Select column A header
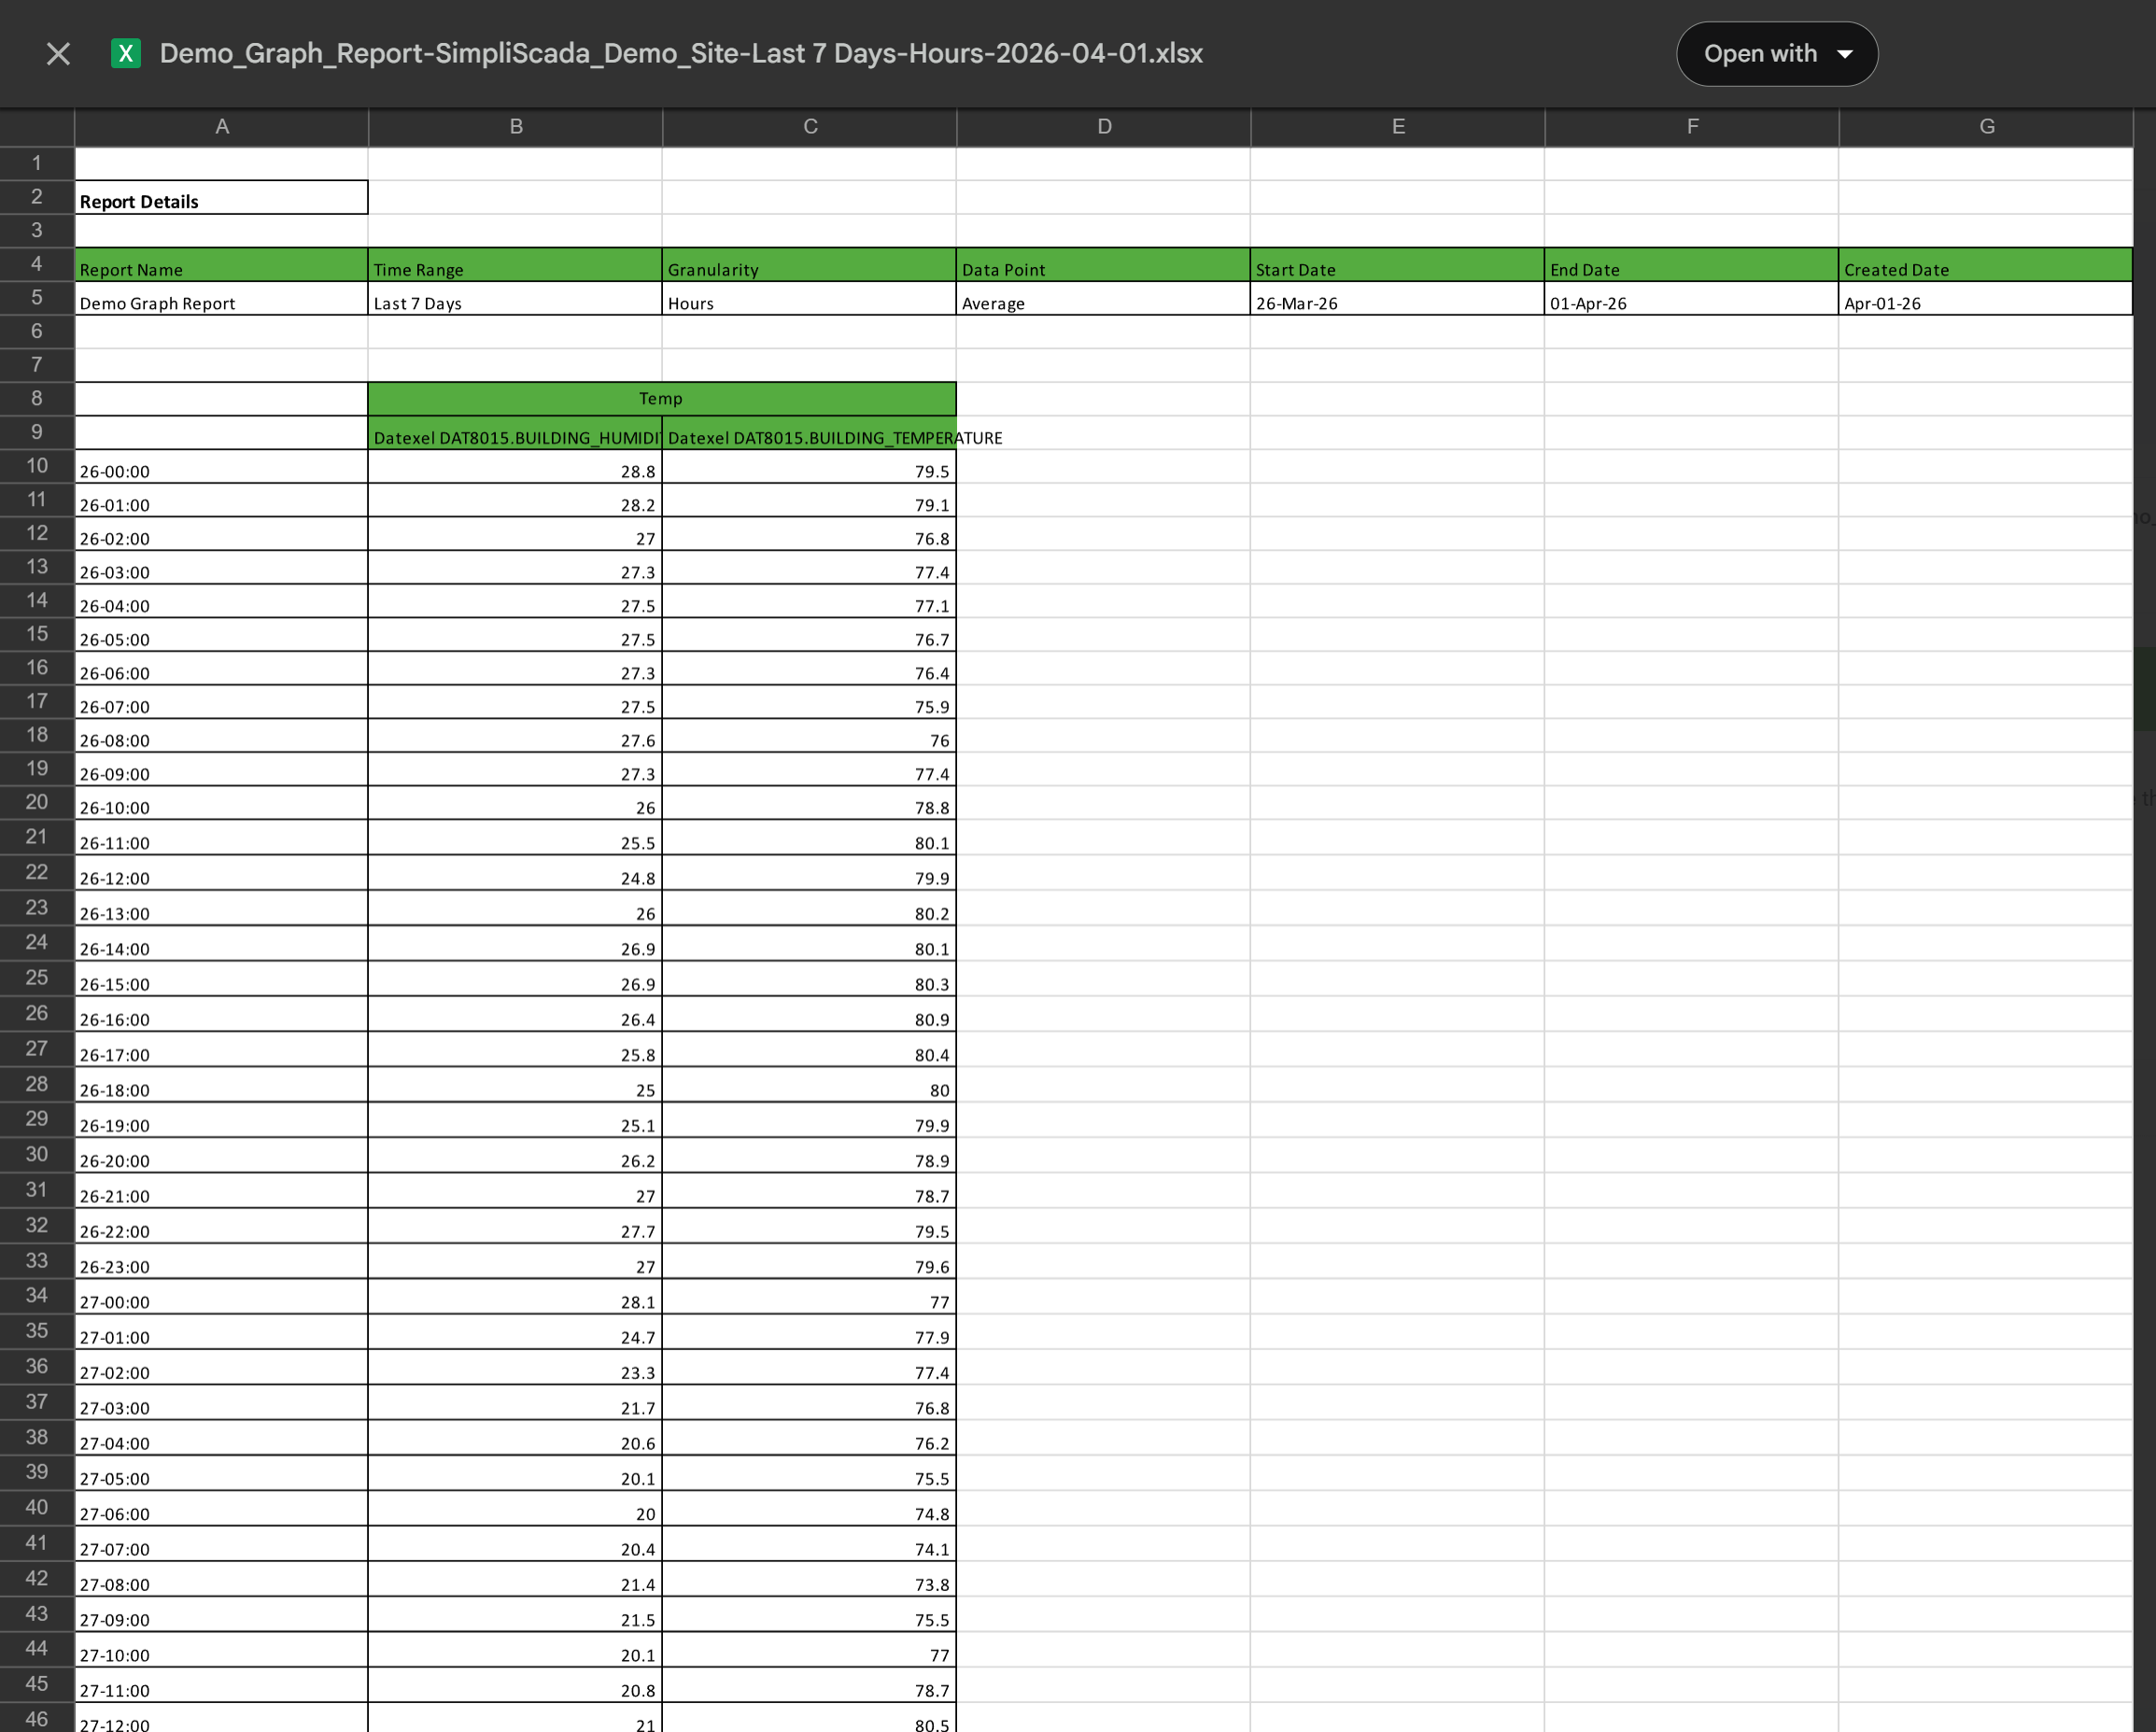Image resolution: width=2156 pixels, height=1732 pixels. (x=222, y=127)
